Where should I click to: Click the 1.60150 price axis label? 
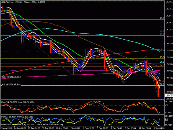click(x=169, y=44)
